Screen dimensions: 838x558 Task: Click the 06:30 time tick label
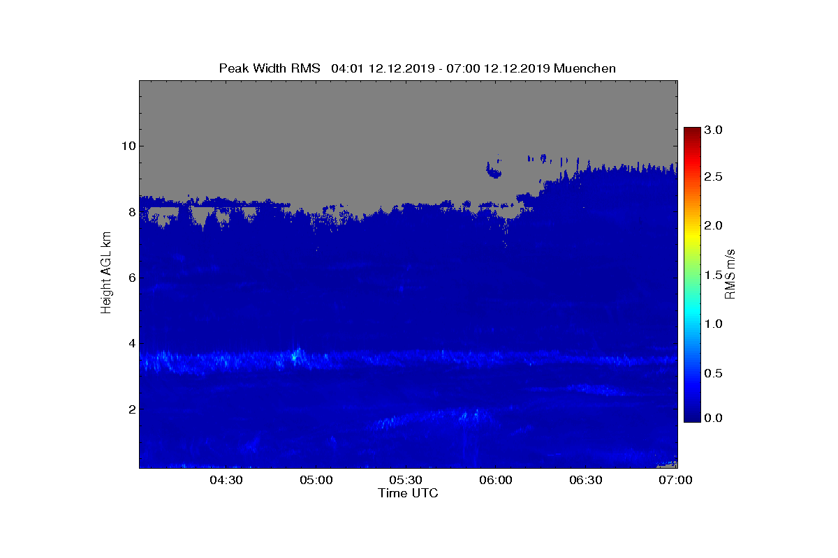click(x=586, y=481)
